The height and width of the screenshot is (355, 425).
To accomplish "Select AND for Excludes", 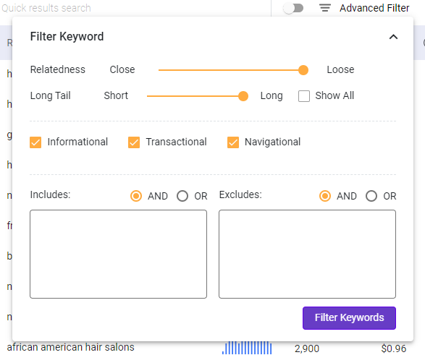I will (325, 196).
